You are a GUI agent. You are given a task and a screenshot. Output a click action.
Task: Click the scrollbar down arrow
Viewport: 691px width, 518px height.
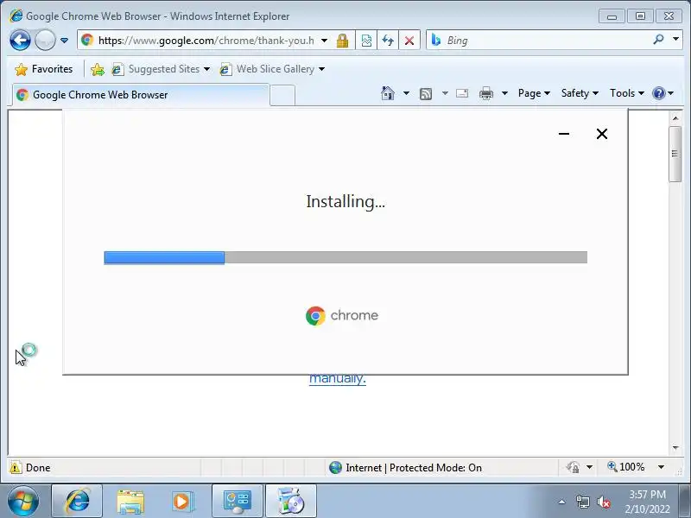(675, 448)
